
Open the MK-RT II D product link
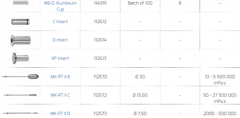(60, 113)
